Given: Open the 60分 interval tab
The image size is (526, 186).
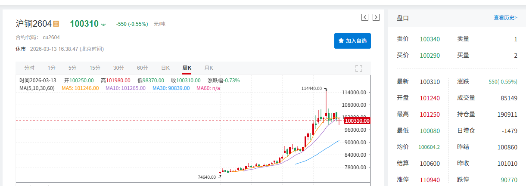Looking at the screenshot, I should (142, 68).
